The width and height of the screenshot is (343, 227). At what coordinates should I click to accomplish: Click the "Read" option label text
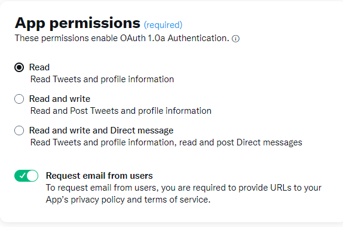pos(39,67)
